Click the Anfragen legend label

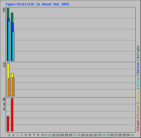pos(138,52)
